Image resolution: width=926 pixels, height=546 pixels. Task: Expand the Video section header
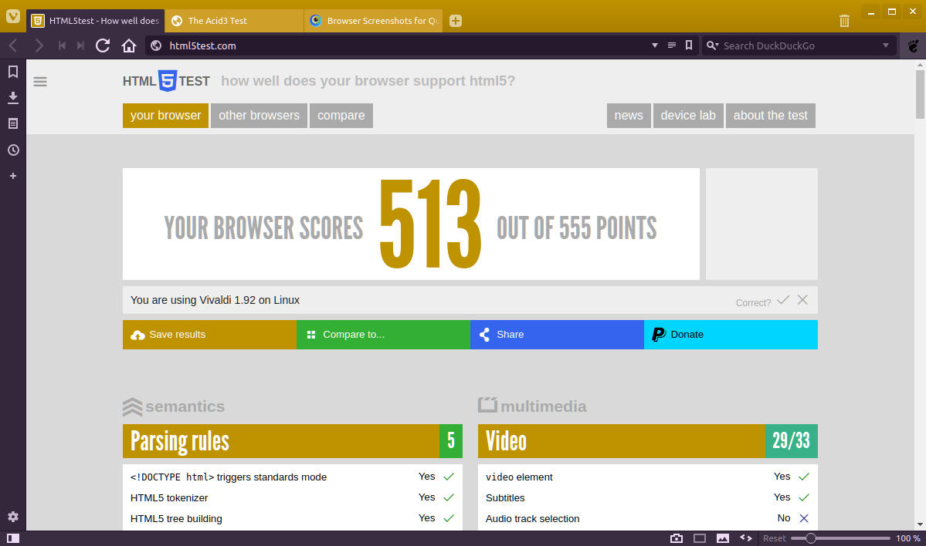(x=647, y=441)
